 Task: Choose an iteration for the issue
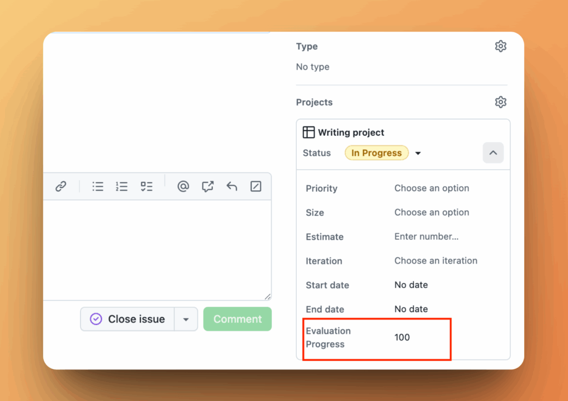(x=436, y=261)
